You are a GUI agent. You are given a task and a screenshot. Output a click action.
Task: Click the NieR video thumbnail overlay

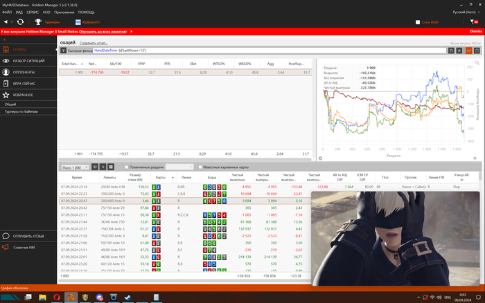click(396, 239)
